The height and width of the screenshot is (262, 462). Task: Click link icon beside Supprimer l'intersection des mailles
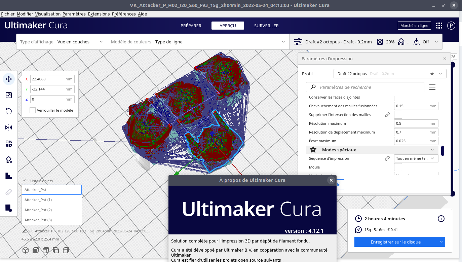pos(387,115)
